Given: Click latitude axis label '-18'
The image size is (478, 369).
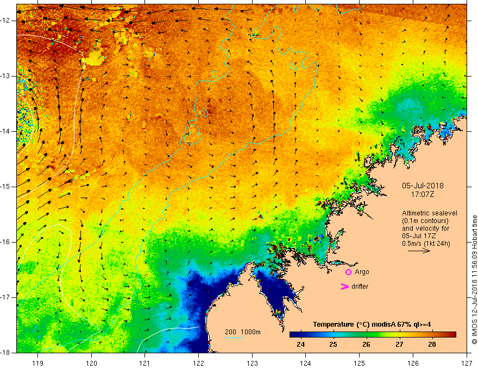Looking at the screenshot, I should [x=6, y=353].
